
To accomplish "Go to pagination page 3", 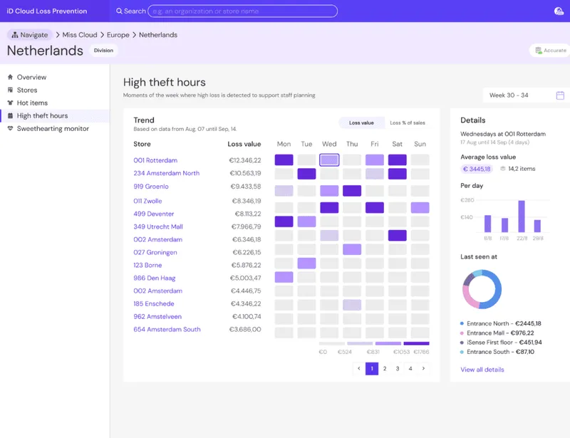I will click(x=398, y=369).
